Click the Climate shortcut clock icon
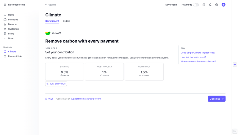Screen dimensions: 238x135 pos(5,52)
